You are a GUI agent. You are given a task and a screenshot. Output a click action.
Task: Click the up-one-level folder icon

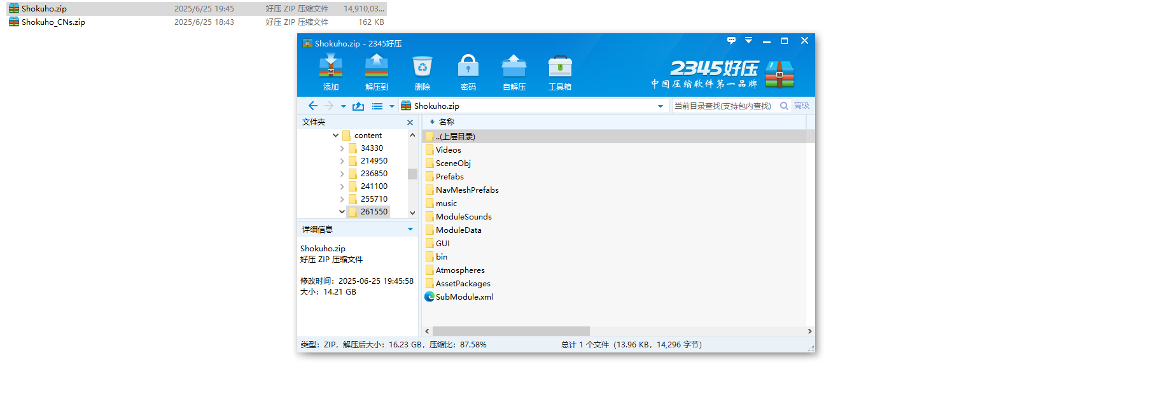click(358, 106)
